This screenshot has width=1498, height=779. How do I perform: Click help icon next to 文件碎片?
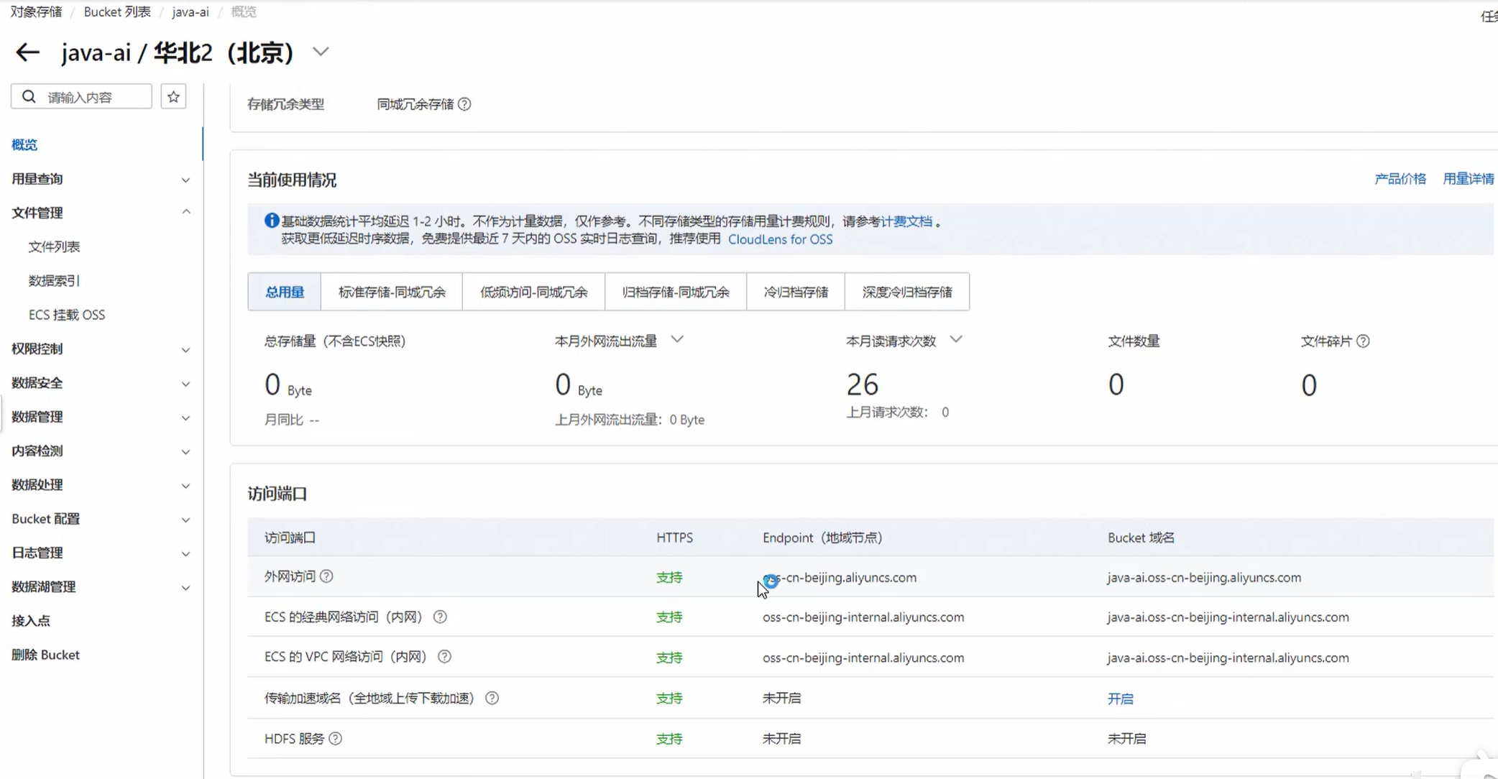click(1363, 341)
